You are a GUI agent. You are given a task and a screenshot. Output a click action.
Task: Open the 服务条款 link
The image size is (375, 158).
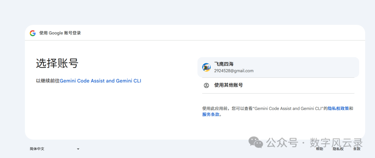click(x=211, y=115)
